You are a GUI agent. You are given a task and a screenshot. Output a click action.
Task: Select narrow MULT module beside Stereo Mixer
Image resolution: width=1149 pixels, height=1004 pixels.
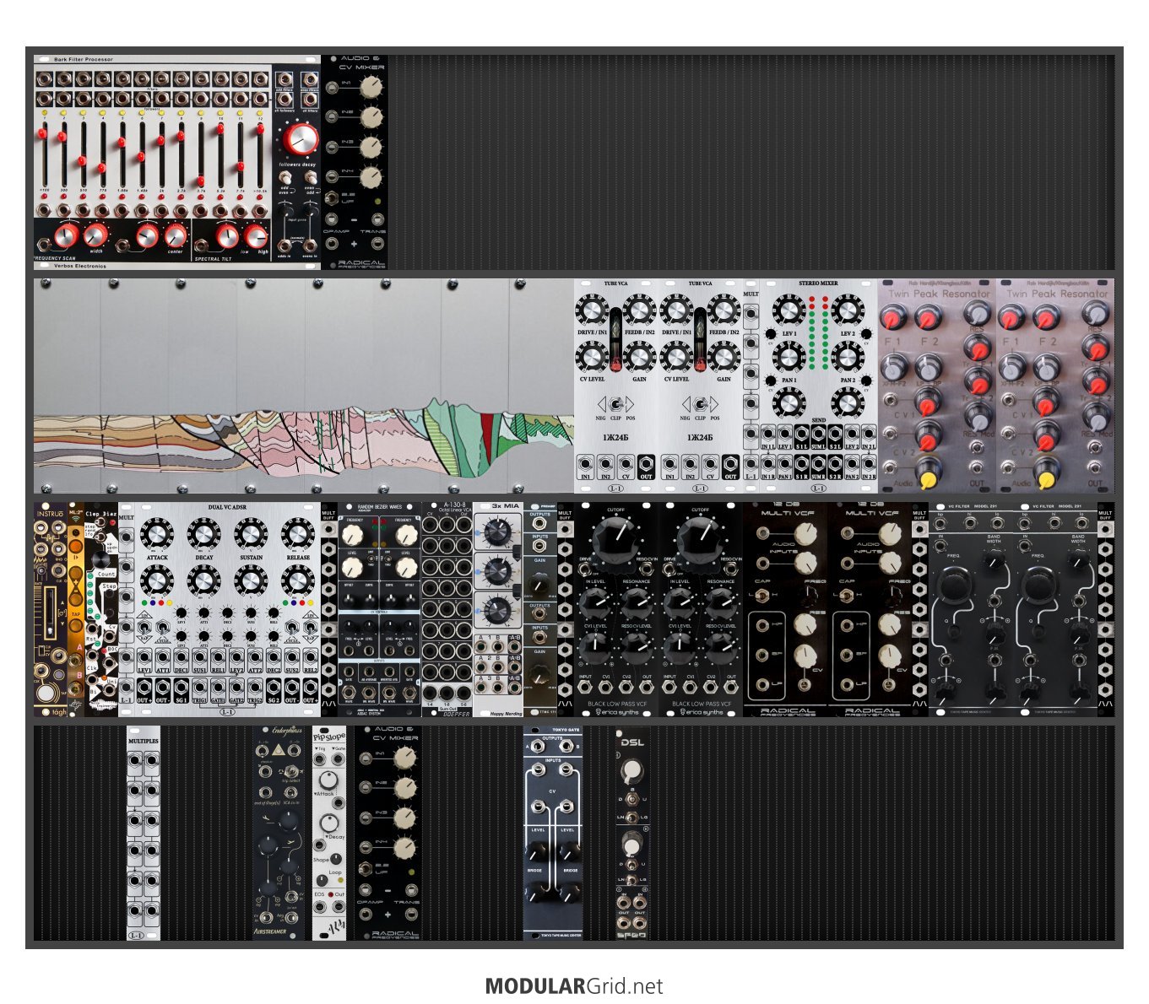pos(751,386)
